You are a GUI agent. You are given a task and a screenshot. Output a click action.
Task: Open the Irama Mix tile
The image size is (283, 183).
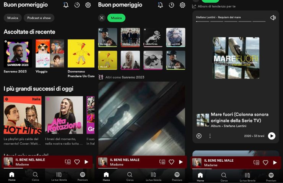tap(153, 60)
